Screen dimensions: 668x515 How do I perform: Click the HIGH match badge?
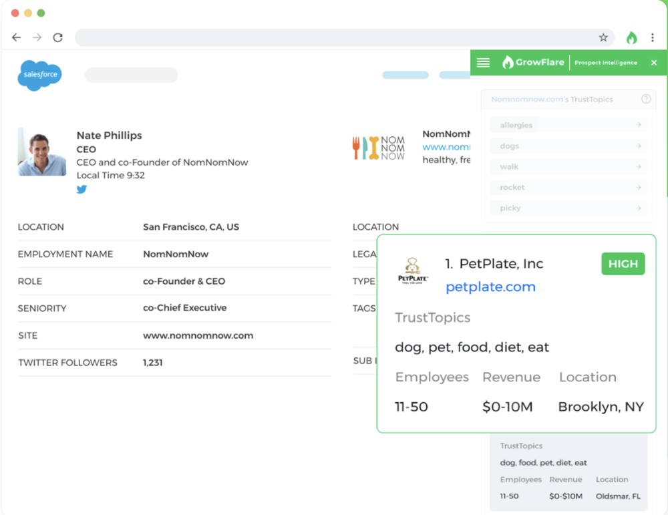(623, 264)
